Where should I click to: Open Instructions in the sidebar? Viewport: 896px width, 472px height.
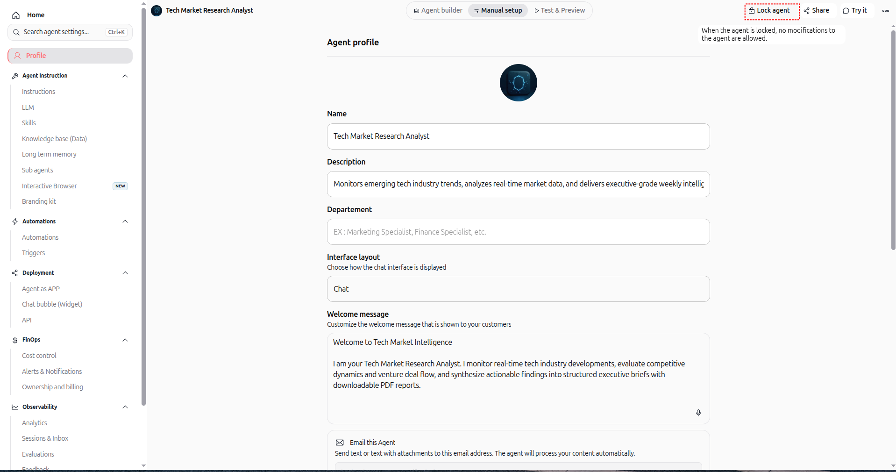[x=38, y=92]
